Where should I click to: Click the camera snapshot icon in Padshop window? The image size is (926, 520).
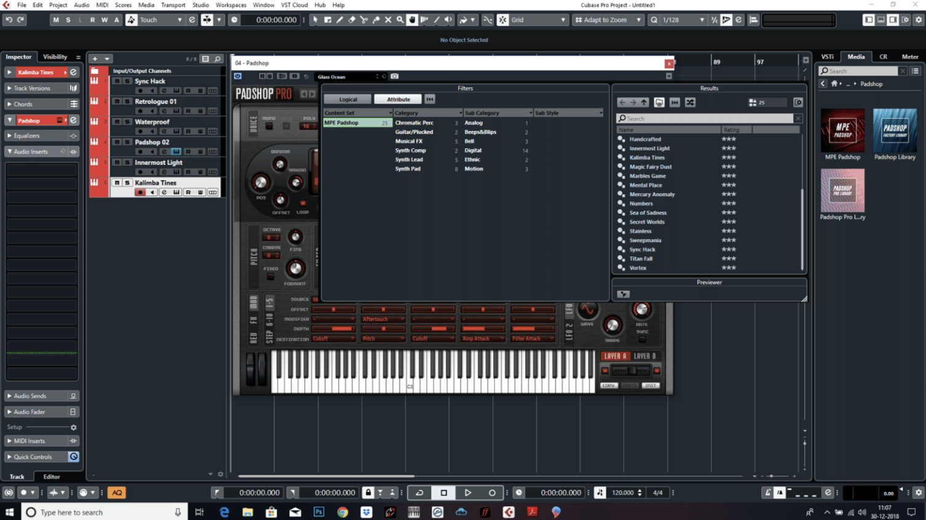(395, 76)
